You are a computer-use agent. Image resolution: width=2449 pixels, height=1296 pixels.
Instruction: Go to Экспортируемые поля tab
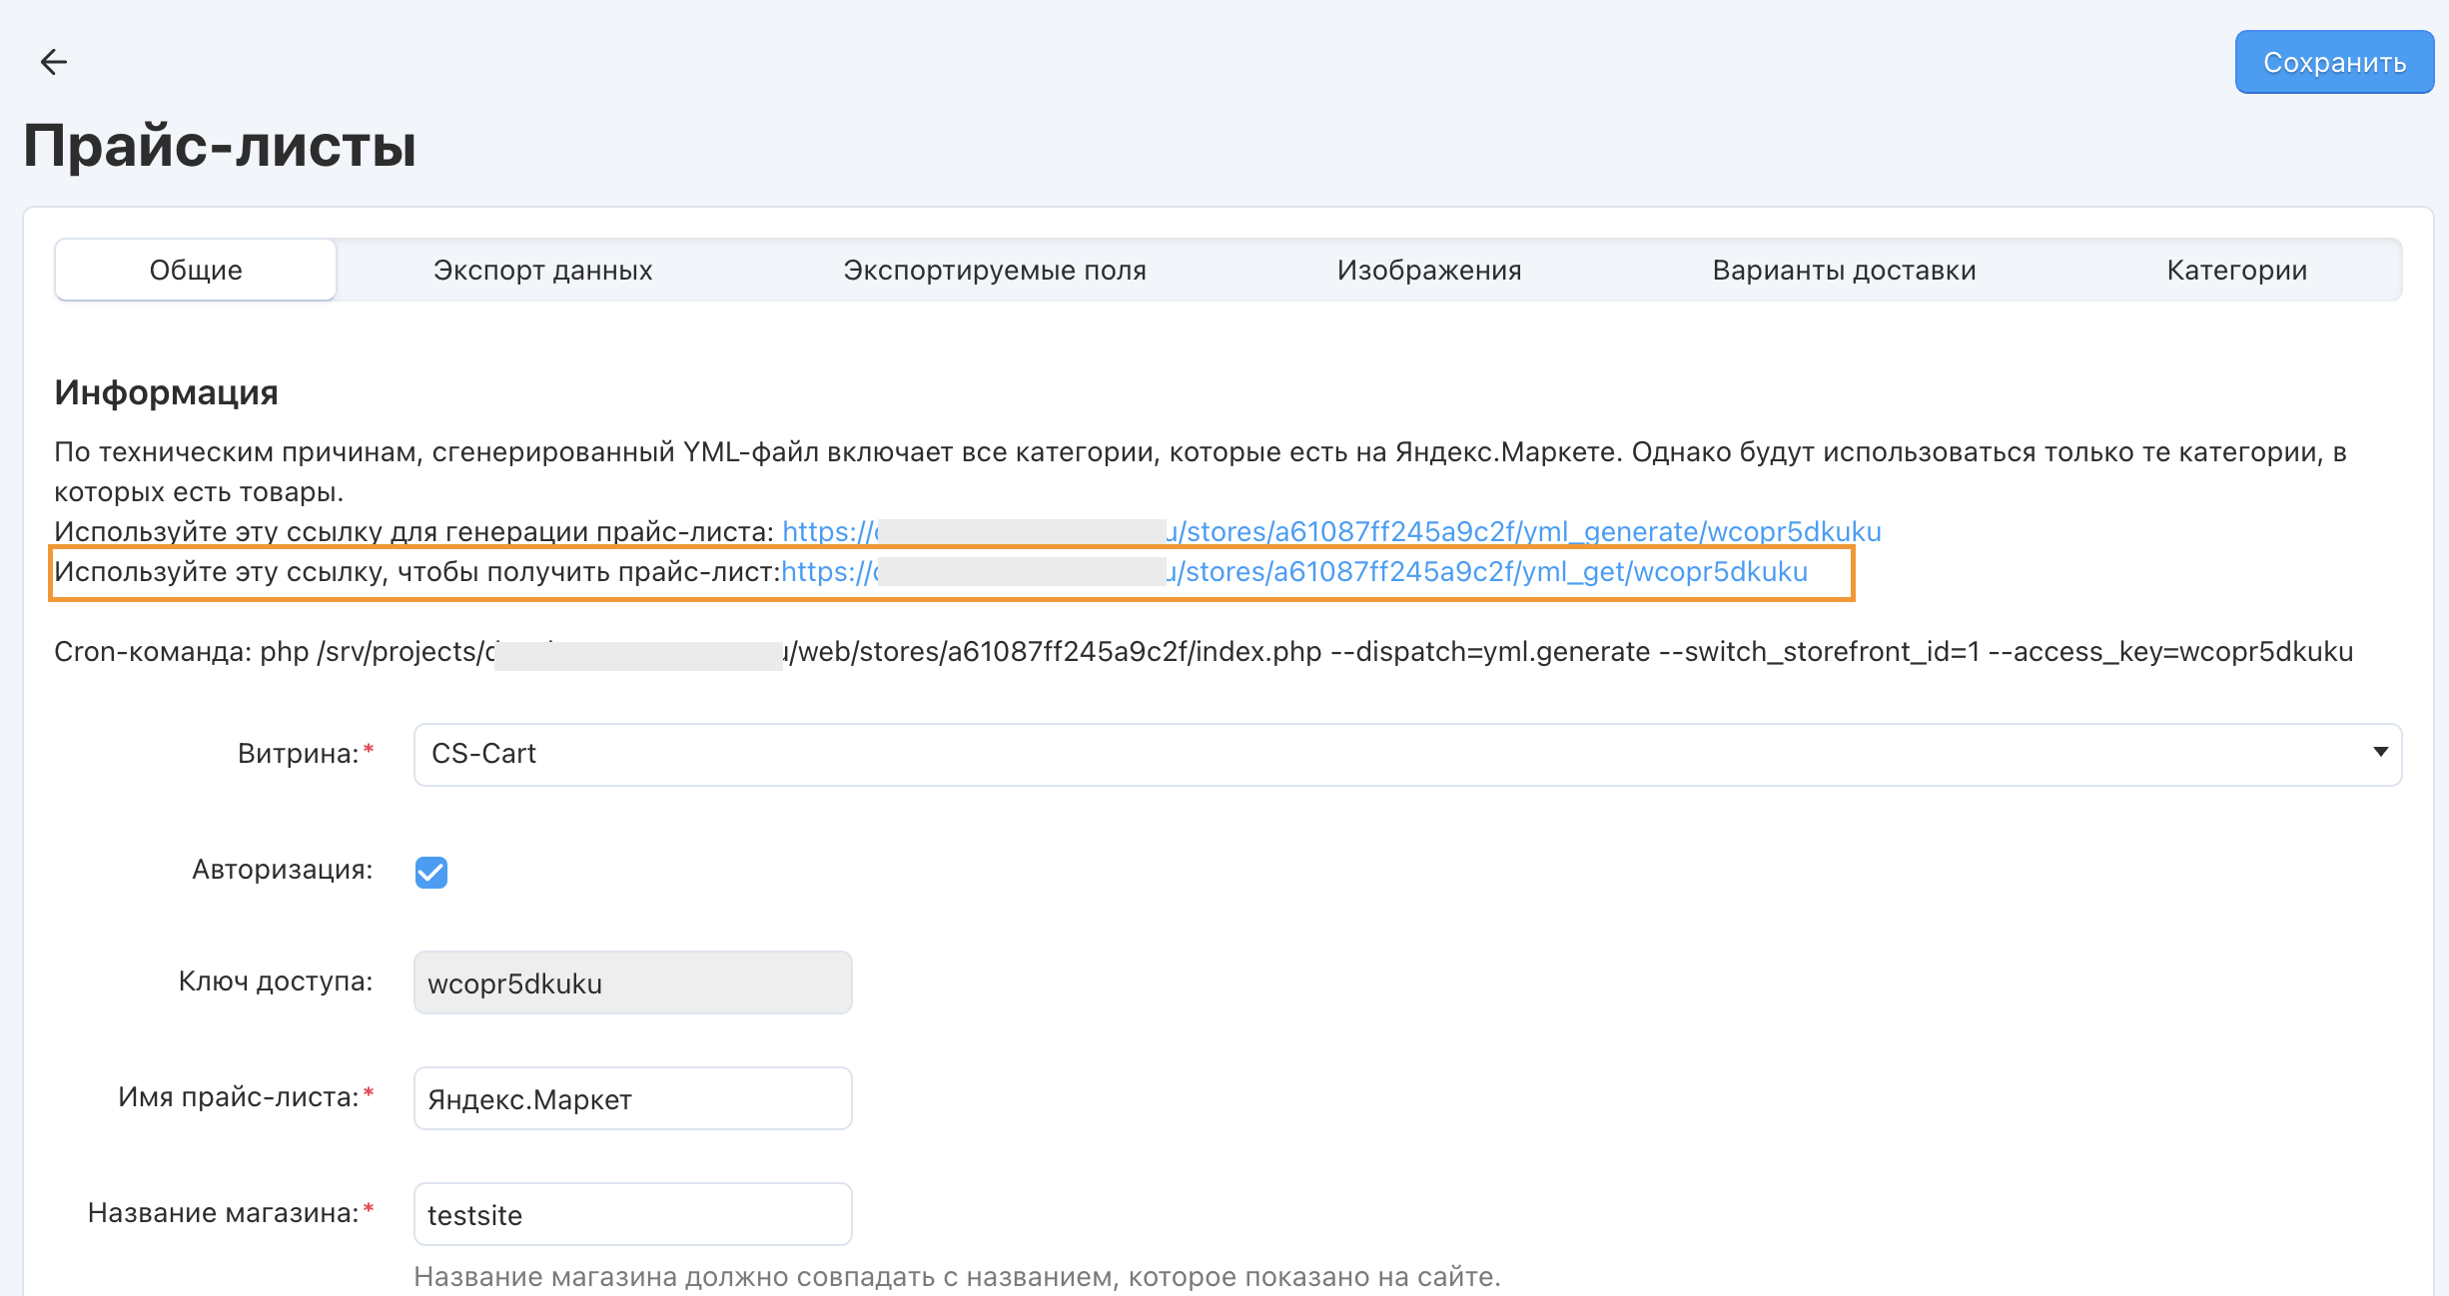click(x=994, y=270)
